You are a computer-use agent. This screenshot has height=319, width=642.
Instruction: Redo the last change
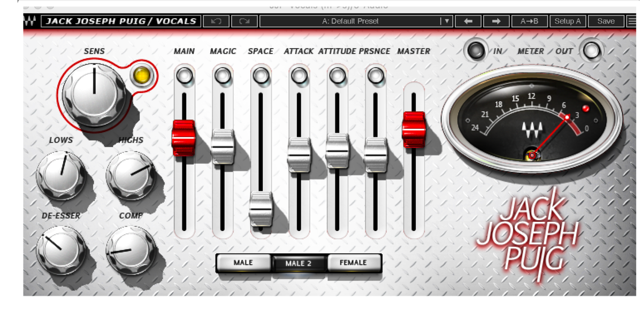coord(244,21)
